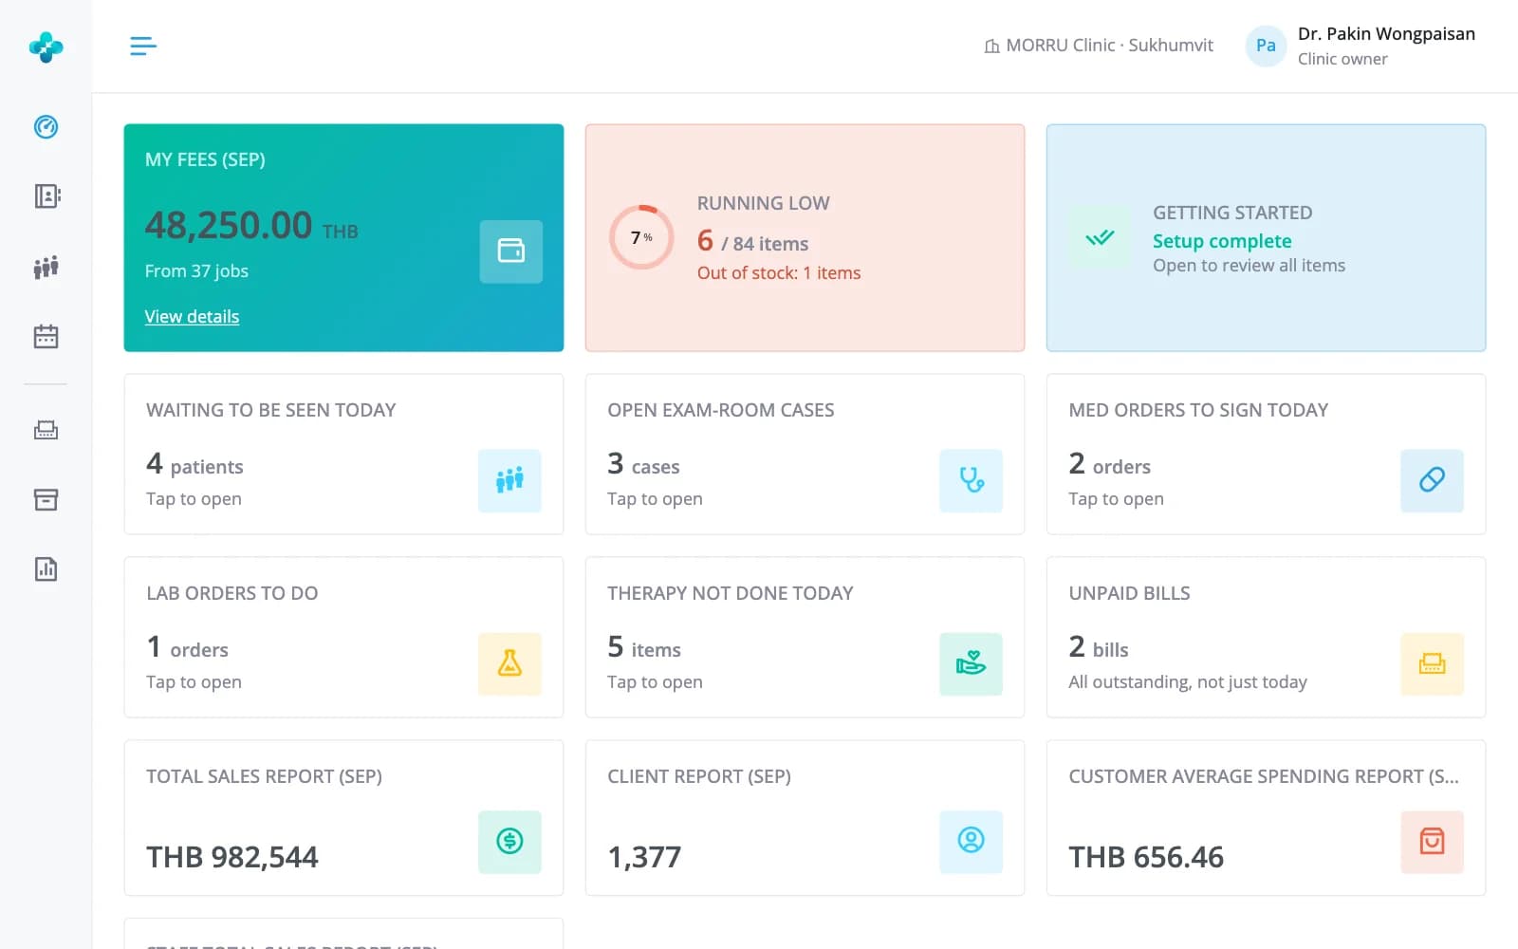Image resolution: width=1518 pixels, height=949 pixels.
Task: Click the dollar icon in Total Sales Report
Action: tap(509, 842)
